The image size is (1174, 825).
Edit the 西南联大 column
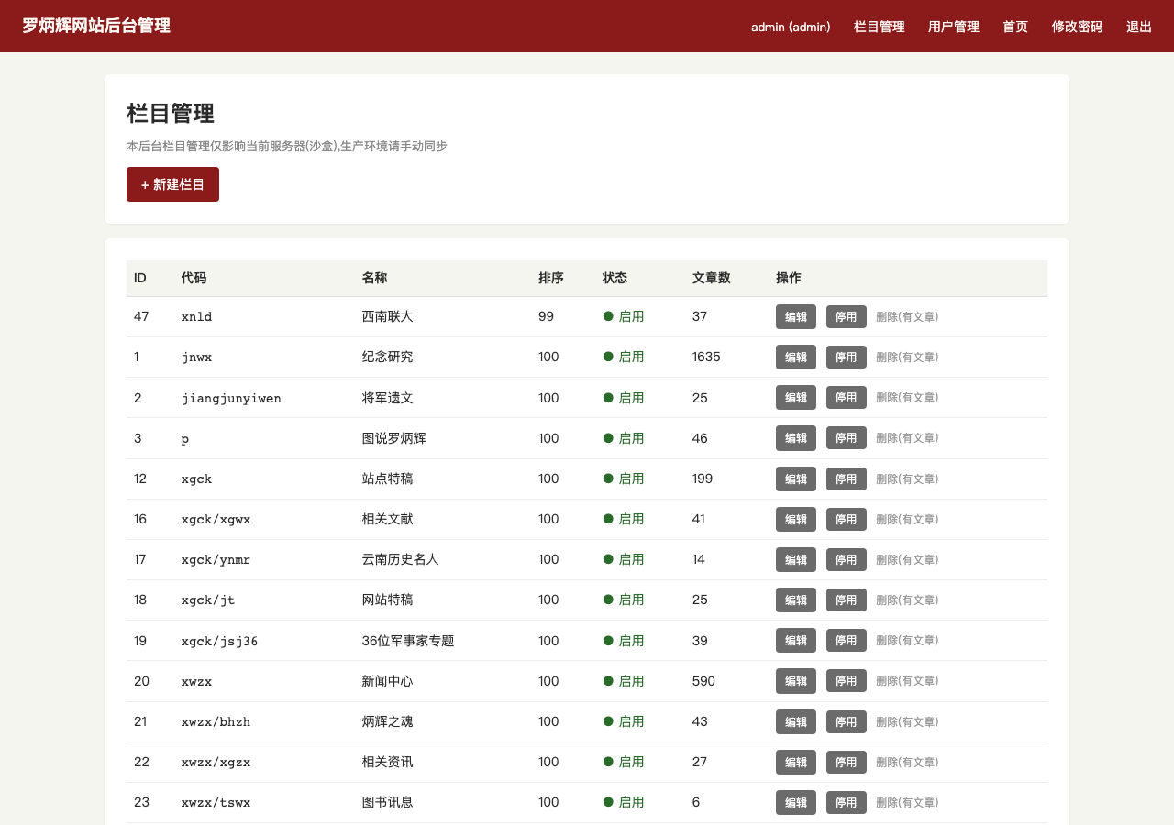coord(796,316)
